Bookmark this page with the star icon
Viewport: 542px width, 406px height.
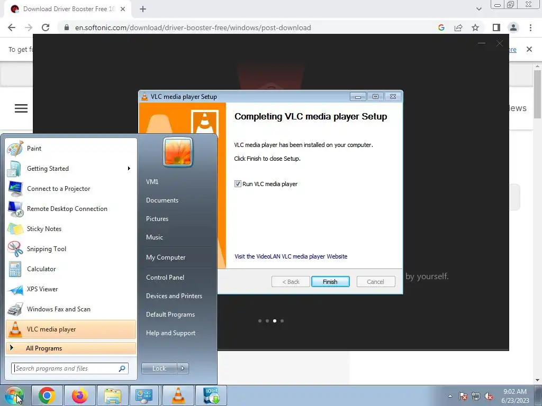(x=475, y=27)
